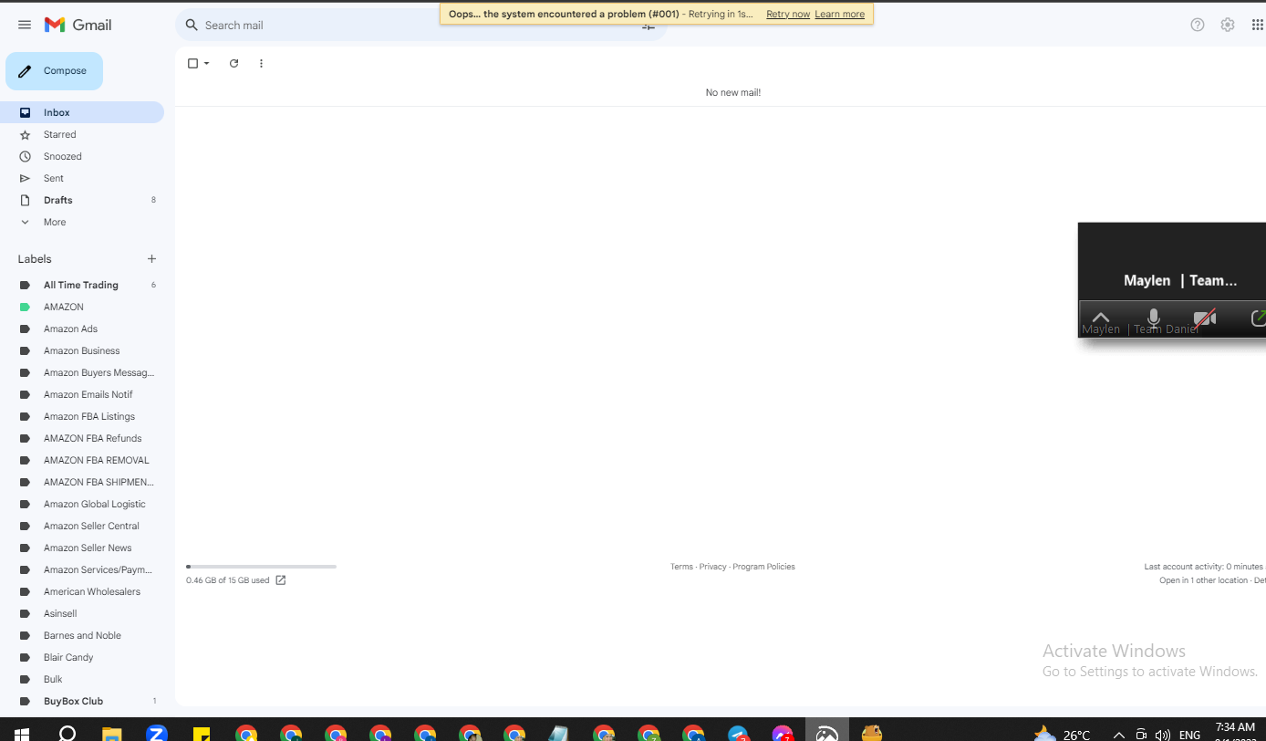Open the American Wholesalers label

[x=82, y=591]
